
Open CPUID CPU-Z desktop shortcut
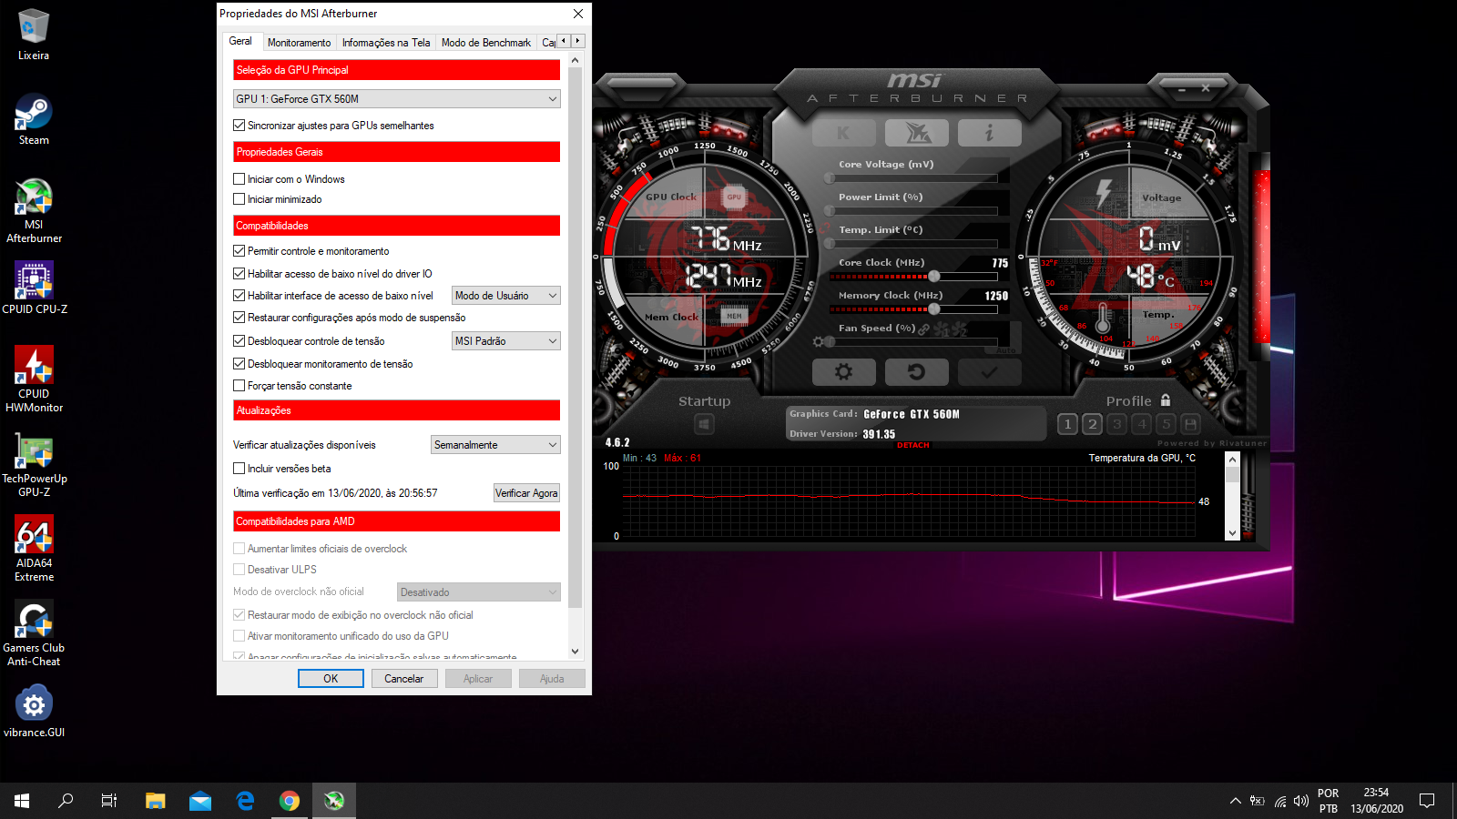[x=34, y=288]
